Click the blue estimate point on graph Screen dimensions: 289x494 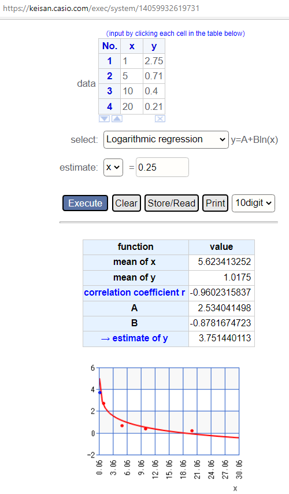pos(100,393)
